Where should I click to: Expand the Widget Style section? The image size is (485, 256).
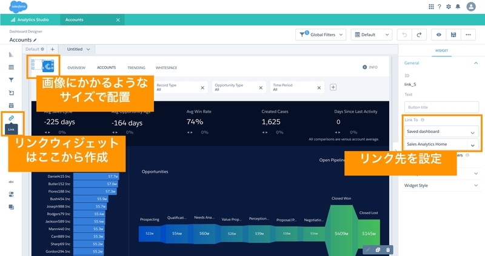pos(441,186)
